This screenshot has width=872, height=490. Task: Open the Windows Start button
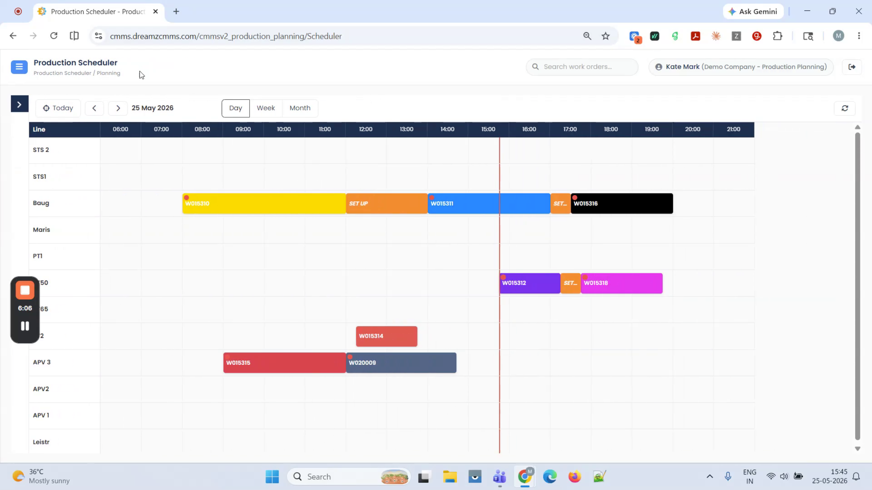pos(272,477)
